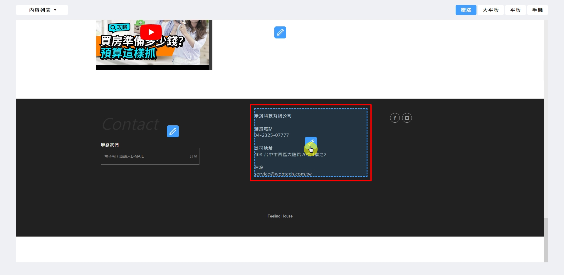Click the Feeling House footer text
The height and width of the screenshot is (275, 564).
(280, 216)
